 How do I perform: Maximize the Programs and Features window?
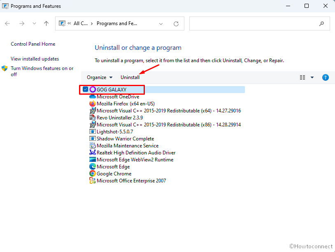pos(307,6)
